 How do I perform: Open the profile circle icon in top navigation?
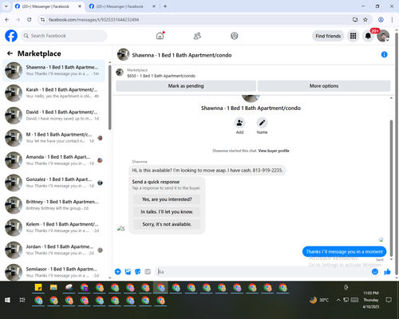[235, 36]
